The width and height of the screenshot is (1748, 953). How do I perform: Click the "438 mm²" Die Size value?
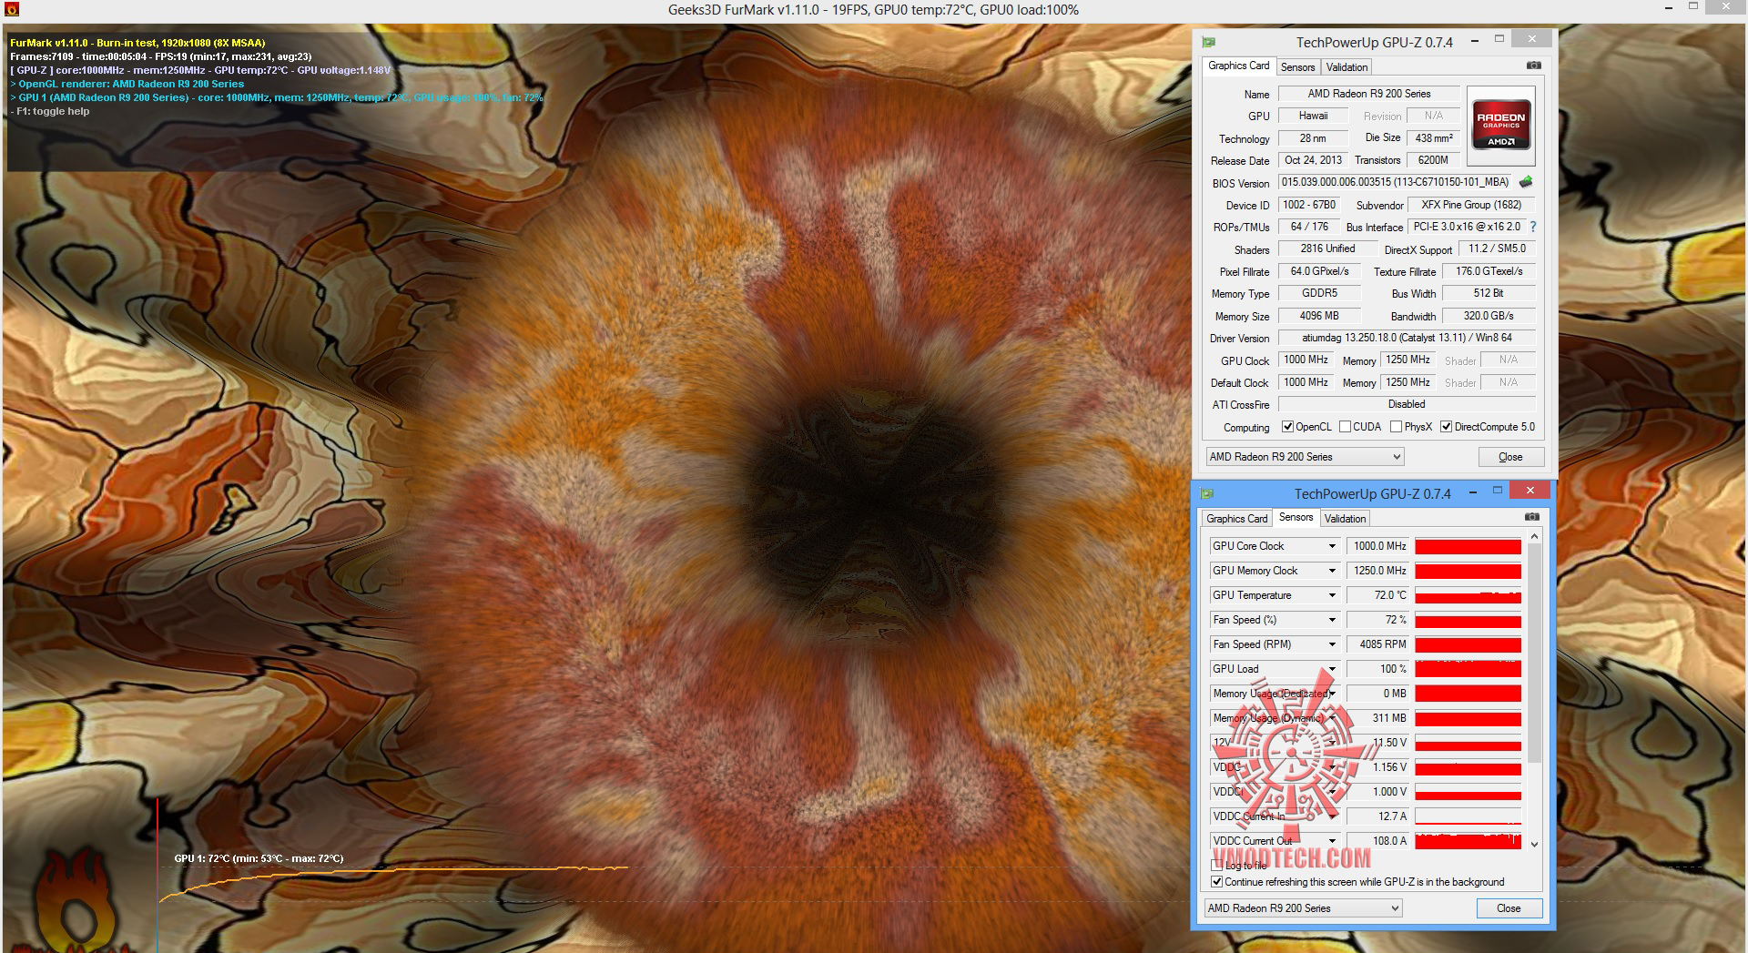click(1434, 138)
